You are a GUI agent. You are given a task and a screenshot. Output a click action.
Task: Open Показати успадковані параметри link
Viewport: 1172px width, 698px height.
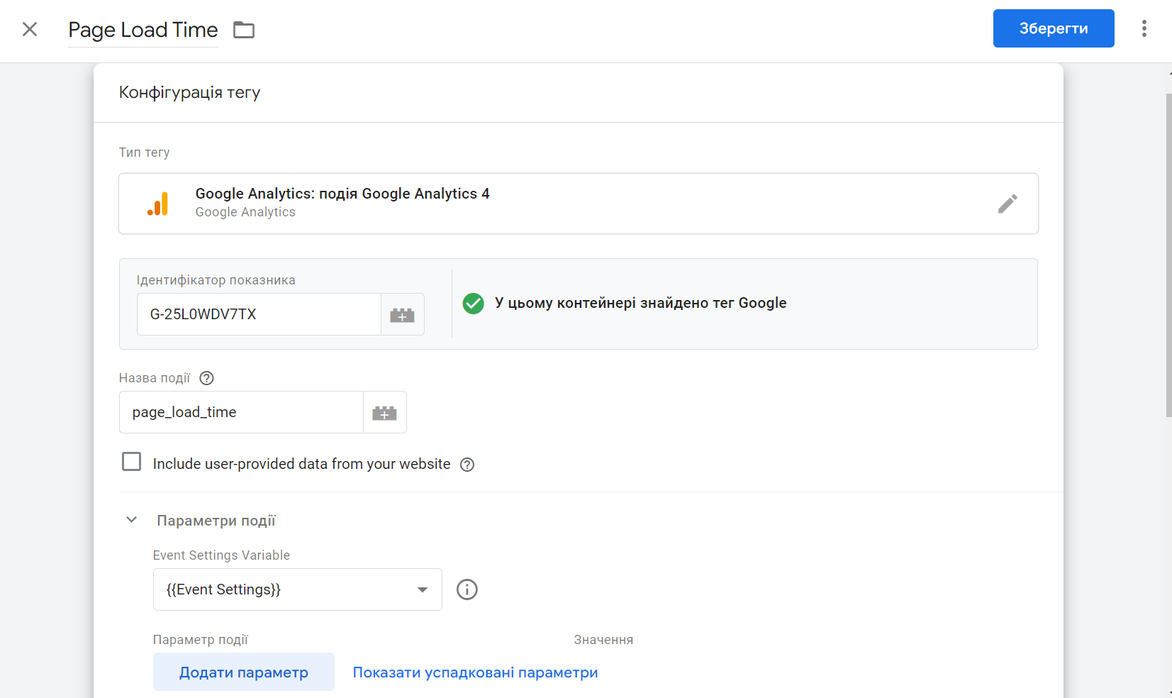(x=475, y=672)
